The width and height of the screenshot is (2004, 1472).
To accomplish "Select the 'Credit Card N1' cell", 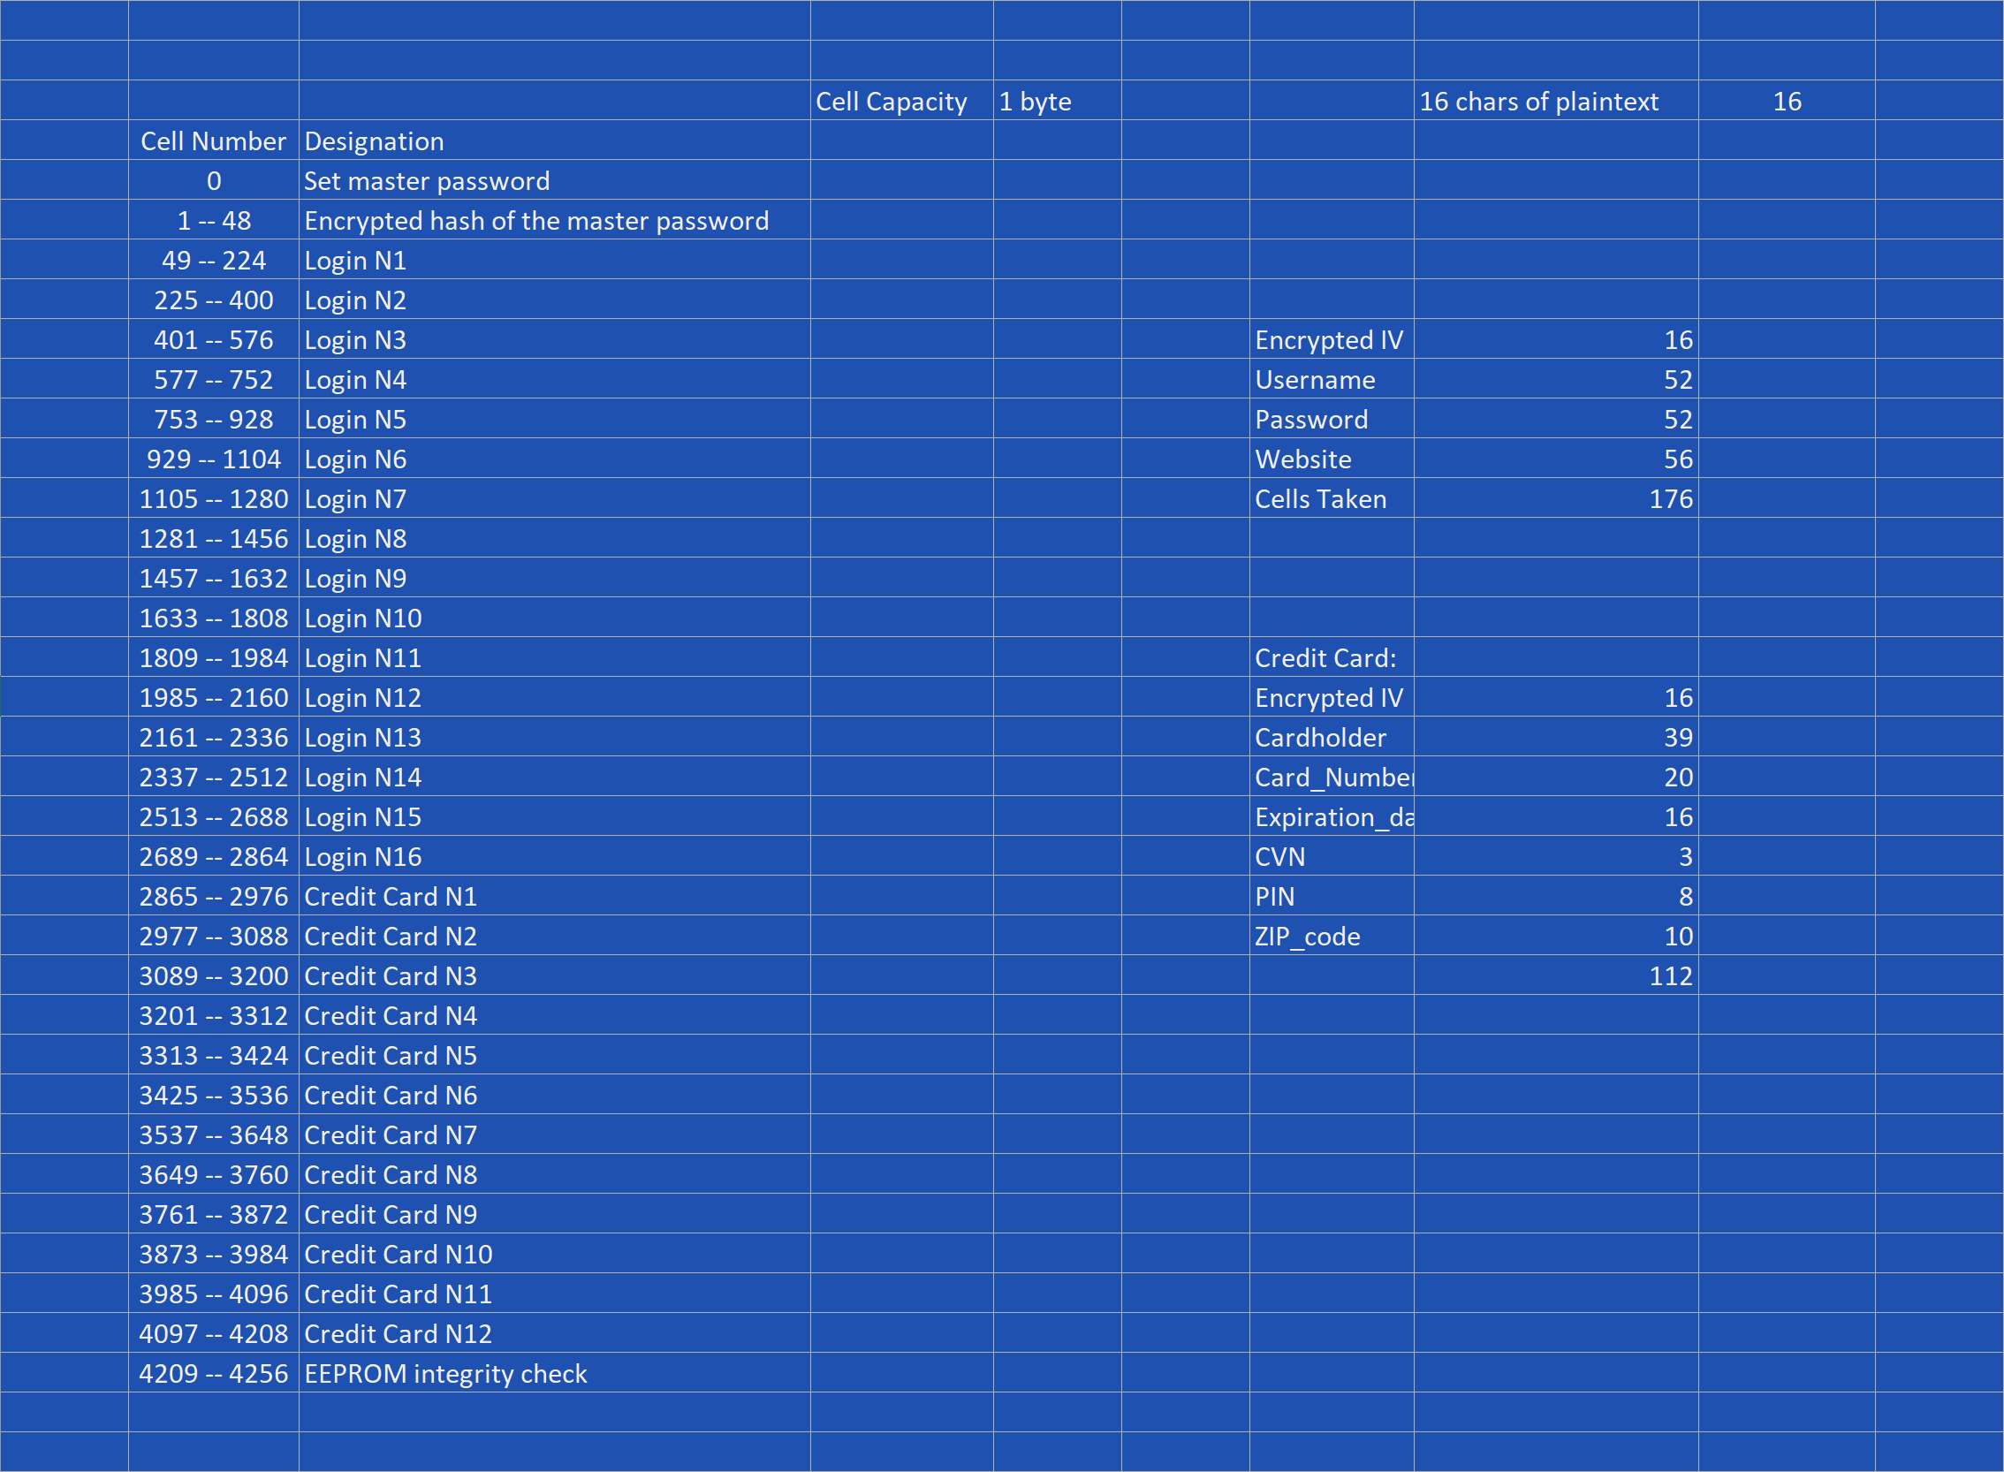I will pyautogui.click(x=554, y=896).
